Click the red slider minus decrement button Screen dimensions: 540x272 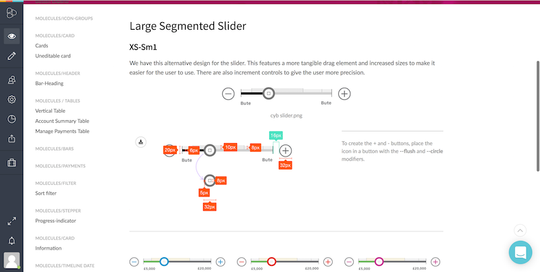tap(242, 262)
